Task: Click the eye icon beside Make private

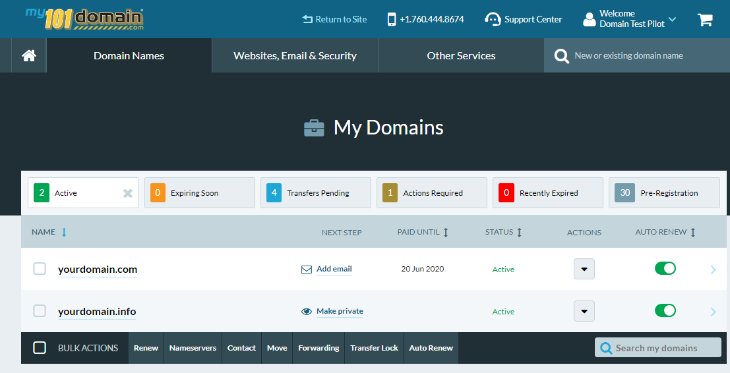Action: (x=307, y=312)
